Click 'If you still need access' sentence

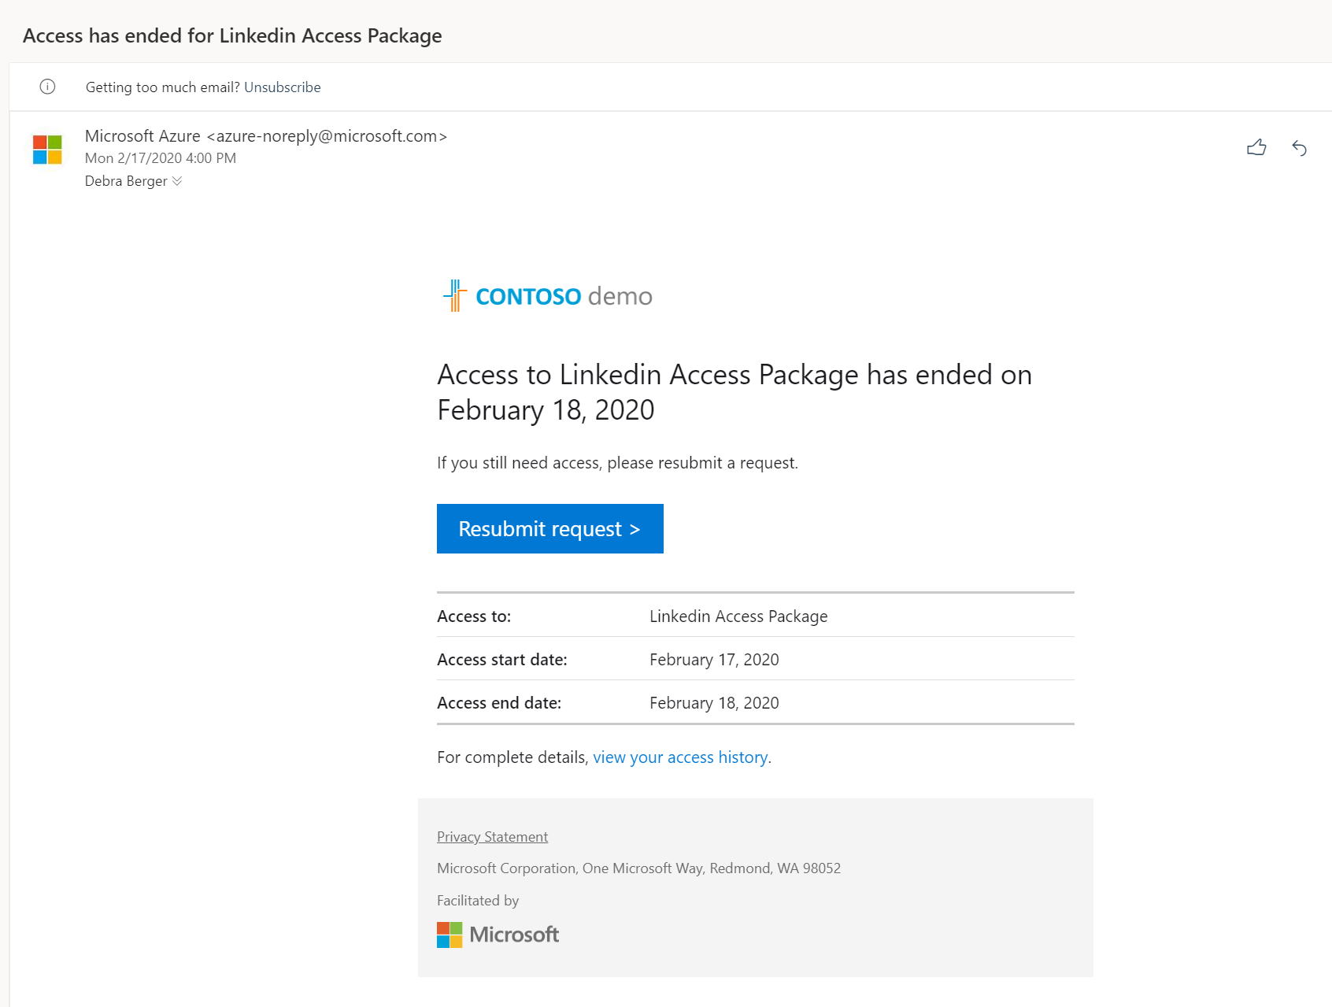click(617, 463)
